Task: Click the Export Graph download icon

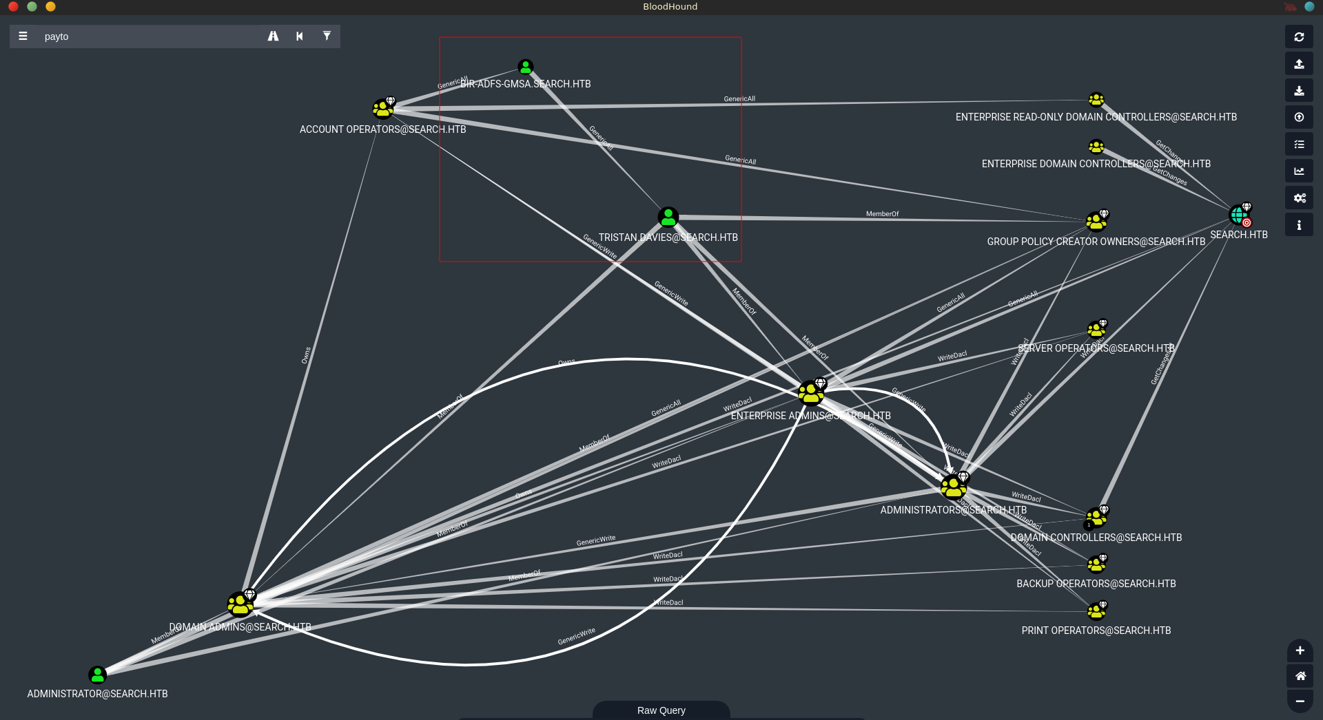Action: (1299, 91)
